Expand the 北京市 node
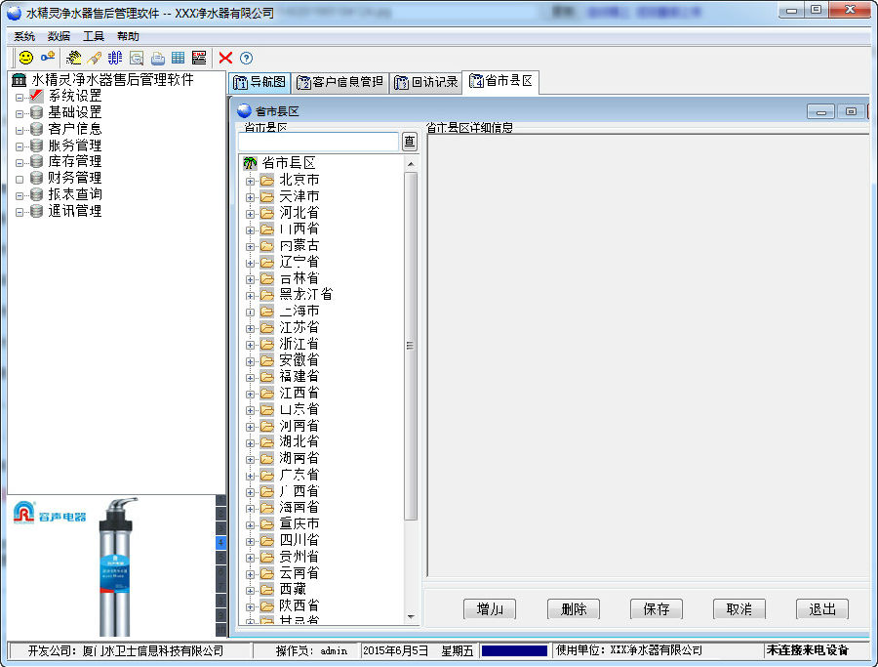Screen dimensions: 878x667 pyautogui.click(x=251, y=181)
